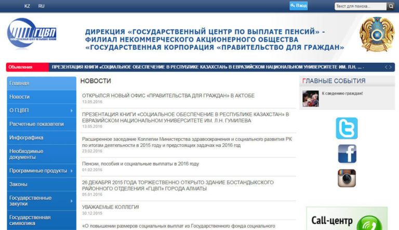Show previous announcement in ticker

[x=387, y=67]
